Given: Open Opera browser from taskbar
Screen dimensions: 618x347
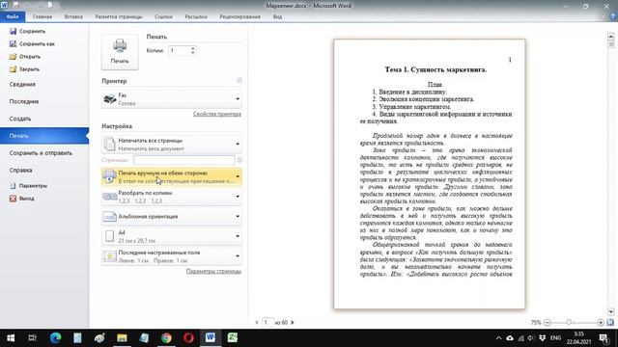Looking at the screenshot, I should point(188,338).
